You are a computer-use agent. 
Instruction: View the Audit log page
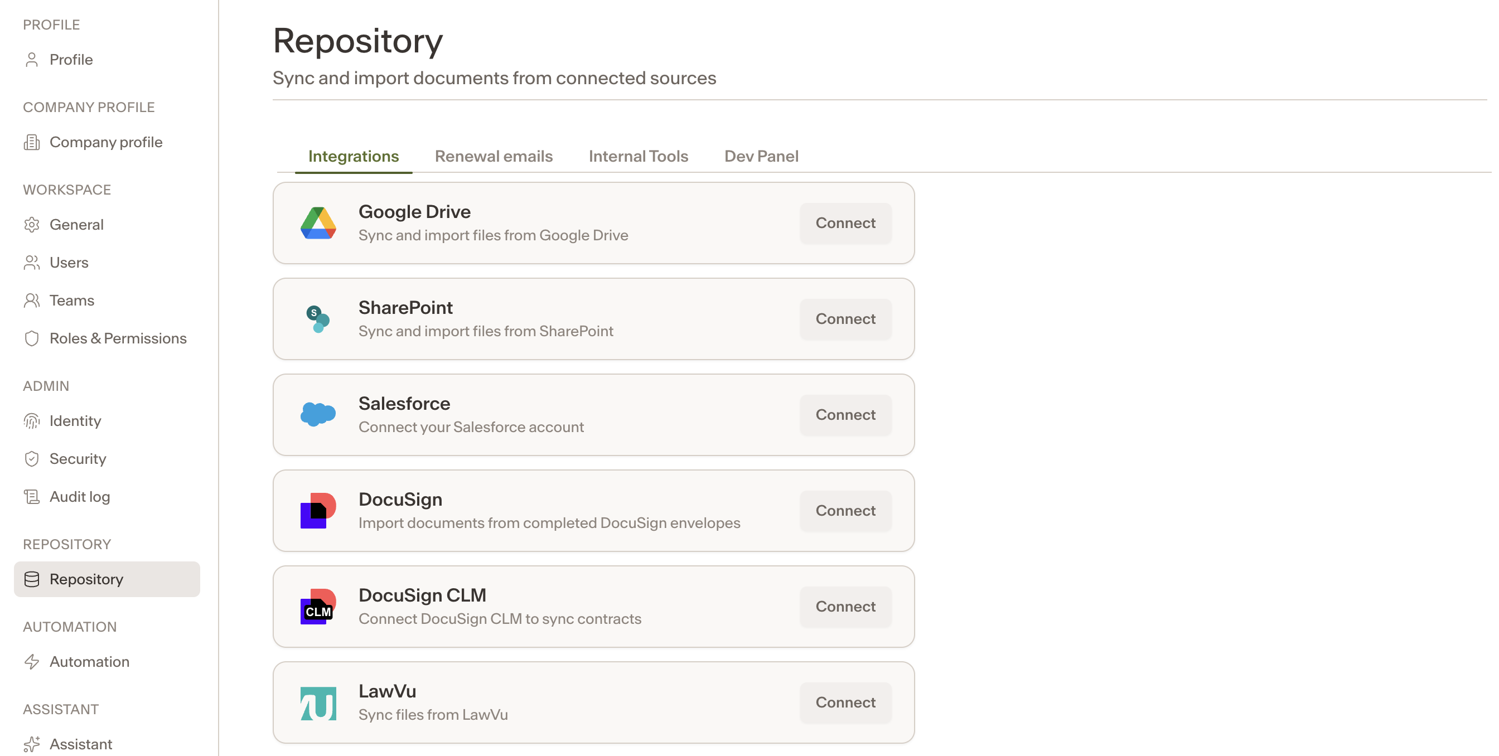[107, 497]
